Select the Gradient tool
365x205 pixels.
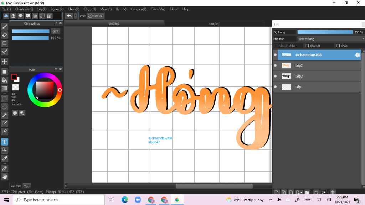[4, 88]
